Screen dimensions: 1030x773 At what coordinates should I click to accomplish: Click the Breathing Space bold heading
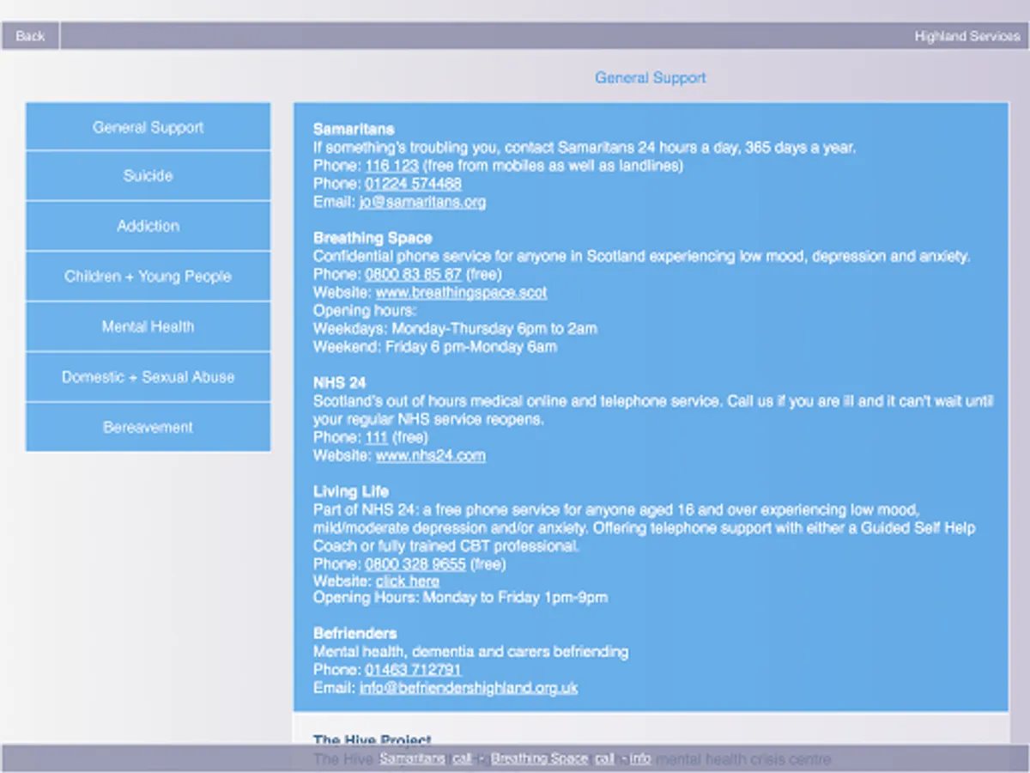373,238
